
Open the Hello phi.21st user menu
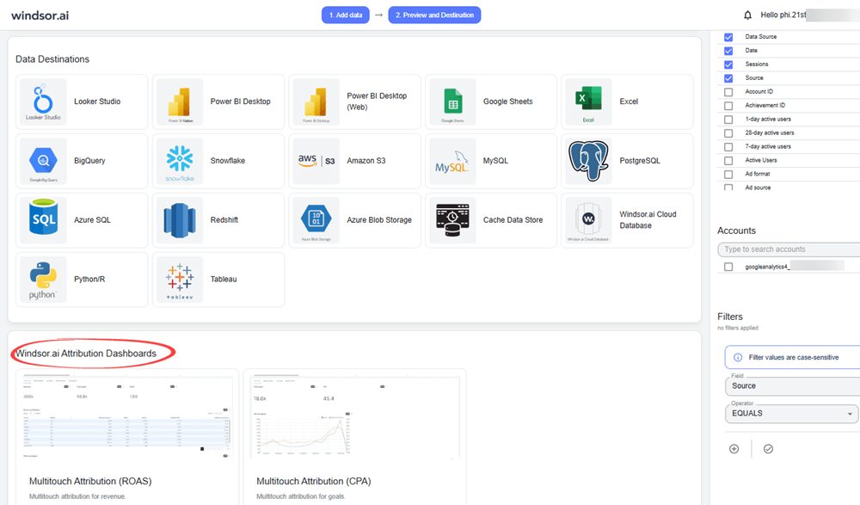point(783,15)
